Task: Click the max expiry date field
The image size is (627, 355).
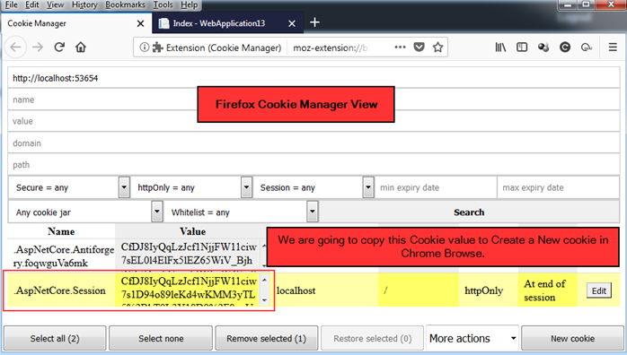Action: [558, 187]
